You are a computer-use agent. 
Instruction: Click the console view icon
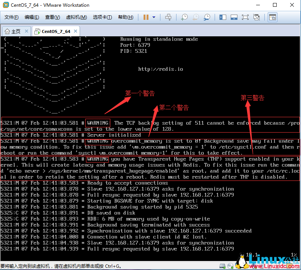[273, 17]
